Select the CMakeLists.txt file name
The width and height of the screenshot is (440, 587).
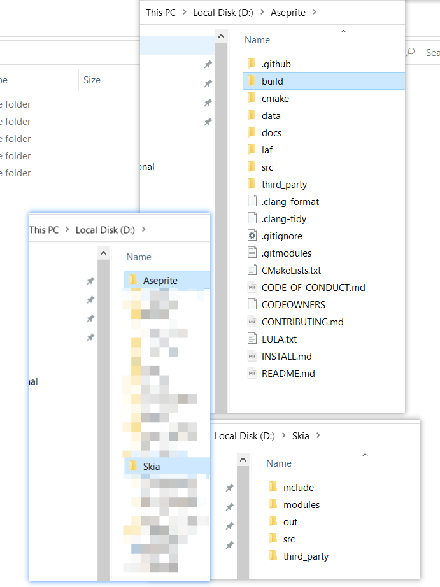291,271
